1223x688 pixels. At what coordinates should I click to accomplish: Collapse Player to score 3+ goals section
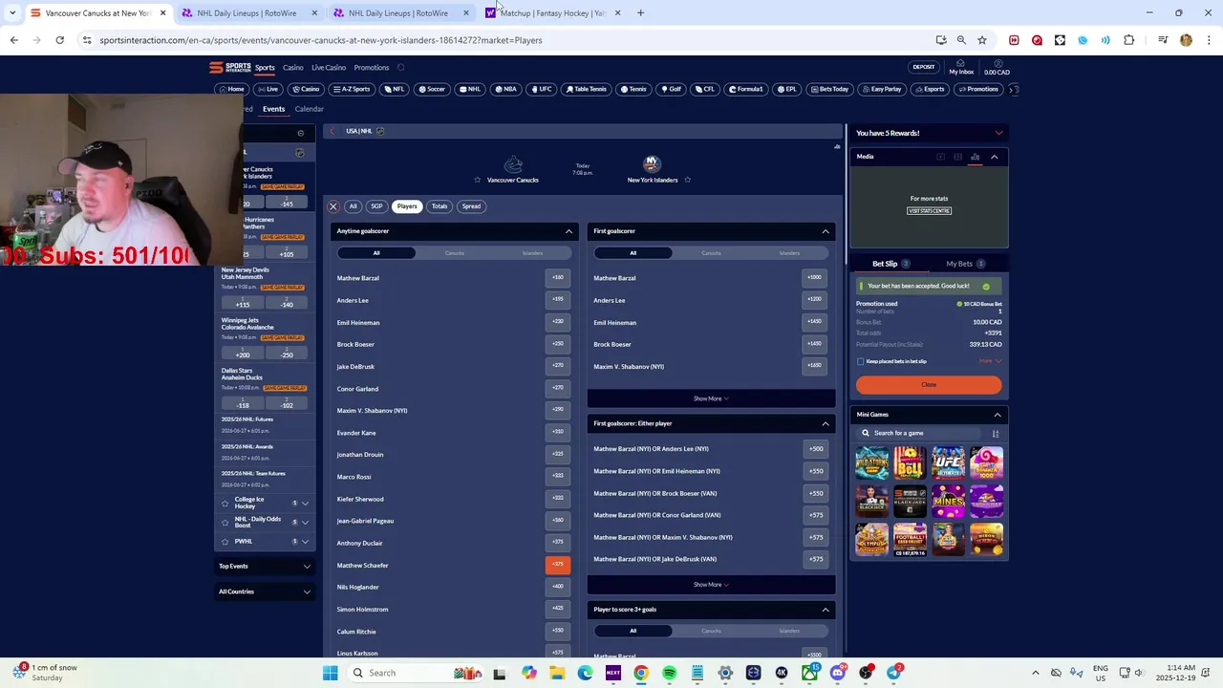[826, 610]
